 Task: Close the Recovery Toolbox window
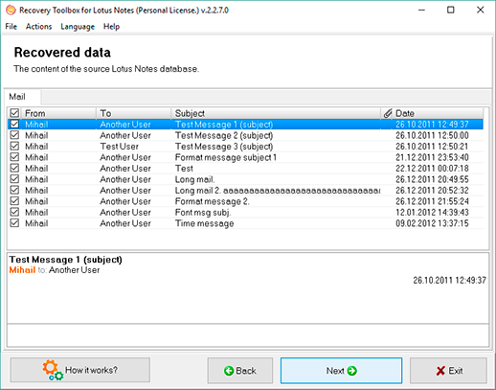point(481,11)
